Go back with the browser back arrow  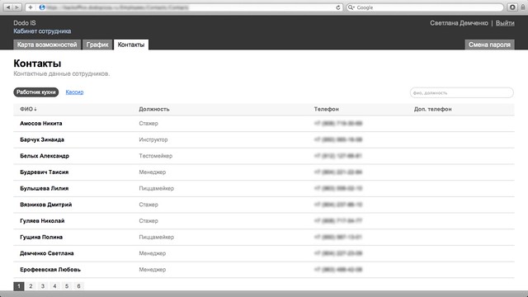coord(8,7)
